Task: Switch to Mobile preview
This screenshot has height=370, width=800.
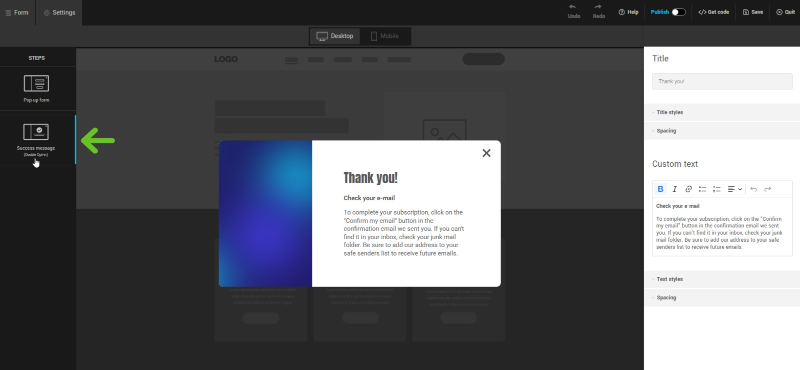Action: point(384,36)
